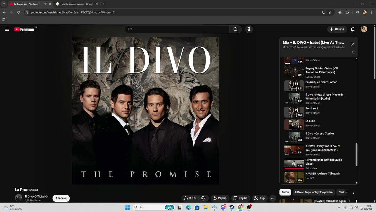
Task: Select the Tümü filter chip
Action: coord(285,192)
